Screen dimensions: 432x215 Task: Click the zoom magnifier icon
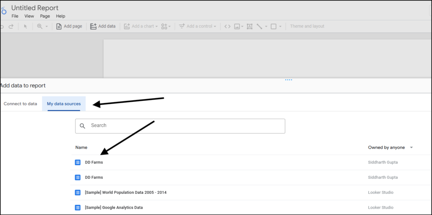point(40,26)
